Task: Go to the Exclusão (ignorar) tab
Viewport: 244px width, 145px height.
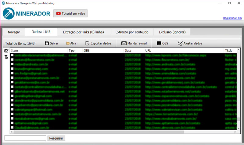Action: (172, 32)
